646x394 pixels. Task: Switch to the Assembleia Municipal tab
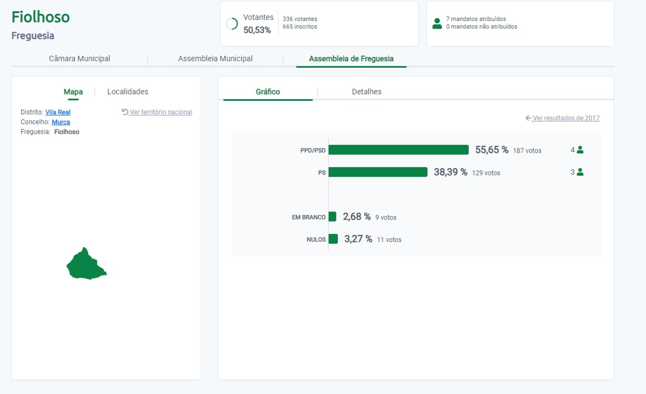pos(215,59)
